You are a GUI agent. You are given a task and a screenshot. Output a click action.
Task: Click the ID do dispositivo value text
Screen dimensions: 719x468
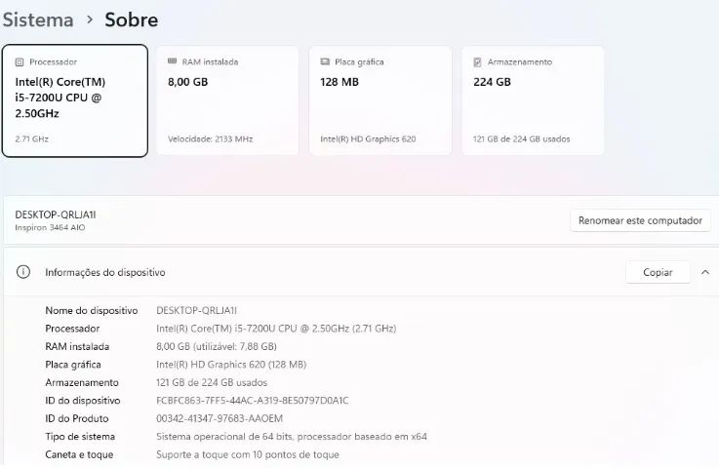[253, 401]
